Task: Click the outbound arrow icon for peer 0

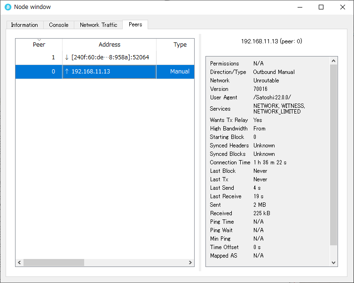Action: click(x=67, y=72)
